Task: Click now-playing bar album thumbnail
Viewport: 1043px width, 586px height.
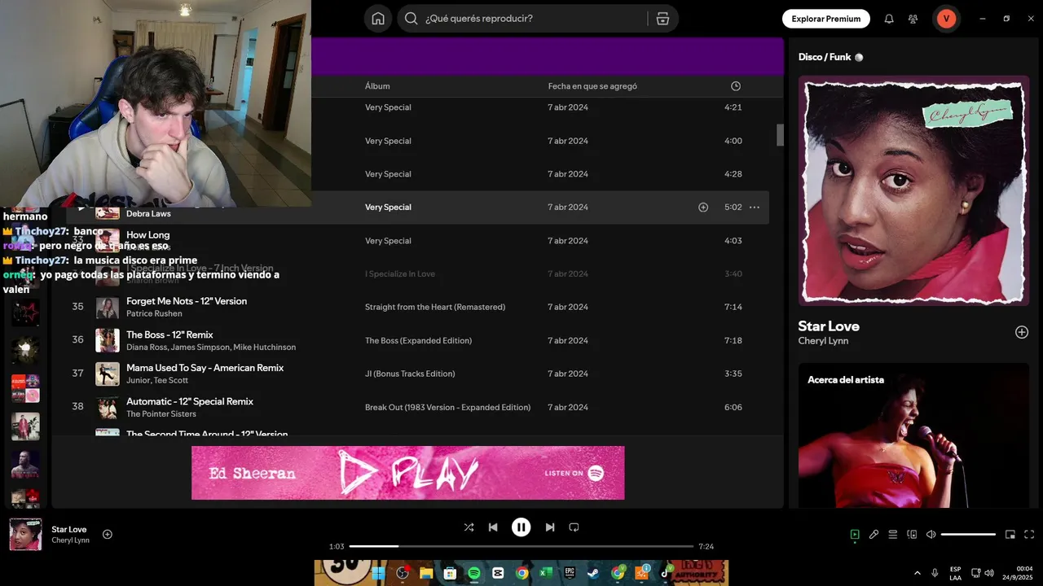Action: click(25, 535)
